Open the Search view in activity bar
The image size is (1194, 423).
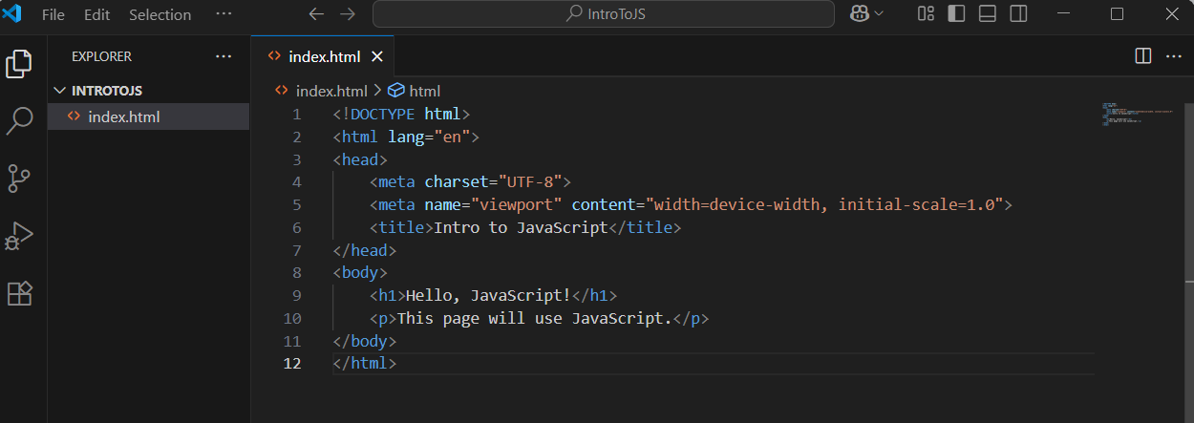tap(19, 121)
